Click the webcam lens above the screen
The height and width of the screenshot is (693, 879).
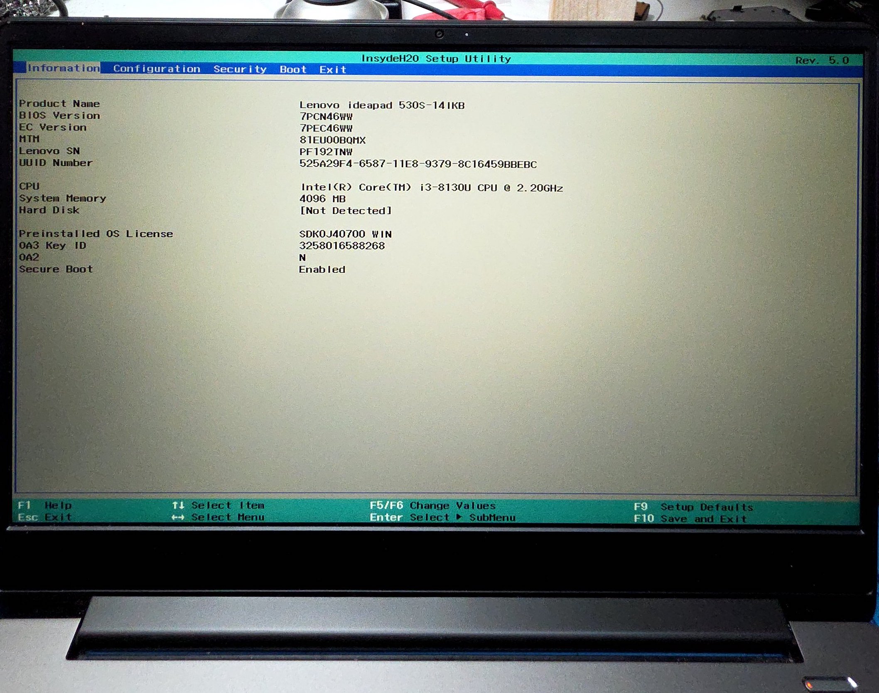coord(439,34)
